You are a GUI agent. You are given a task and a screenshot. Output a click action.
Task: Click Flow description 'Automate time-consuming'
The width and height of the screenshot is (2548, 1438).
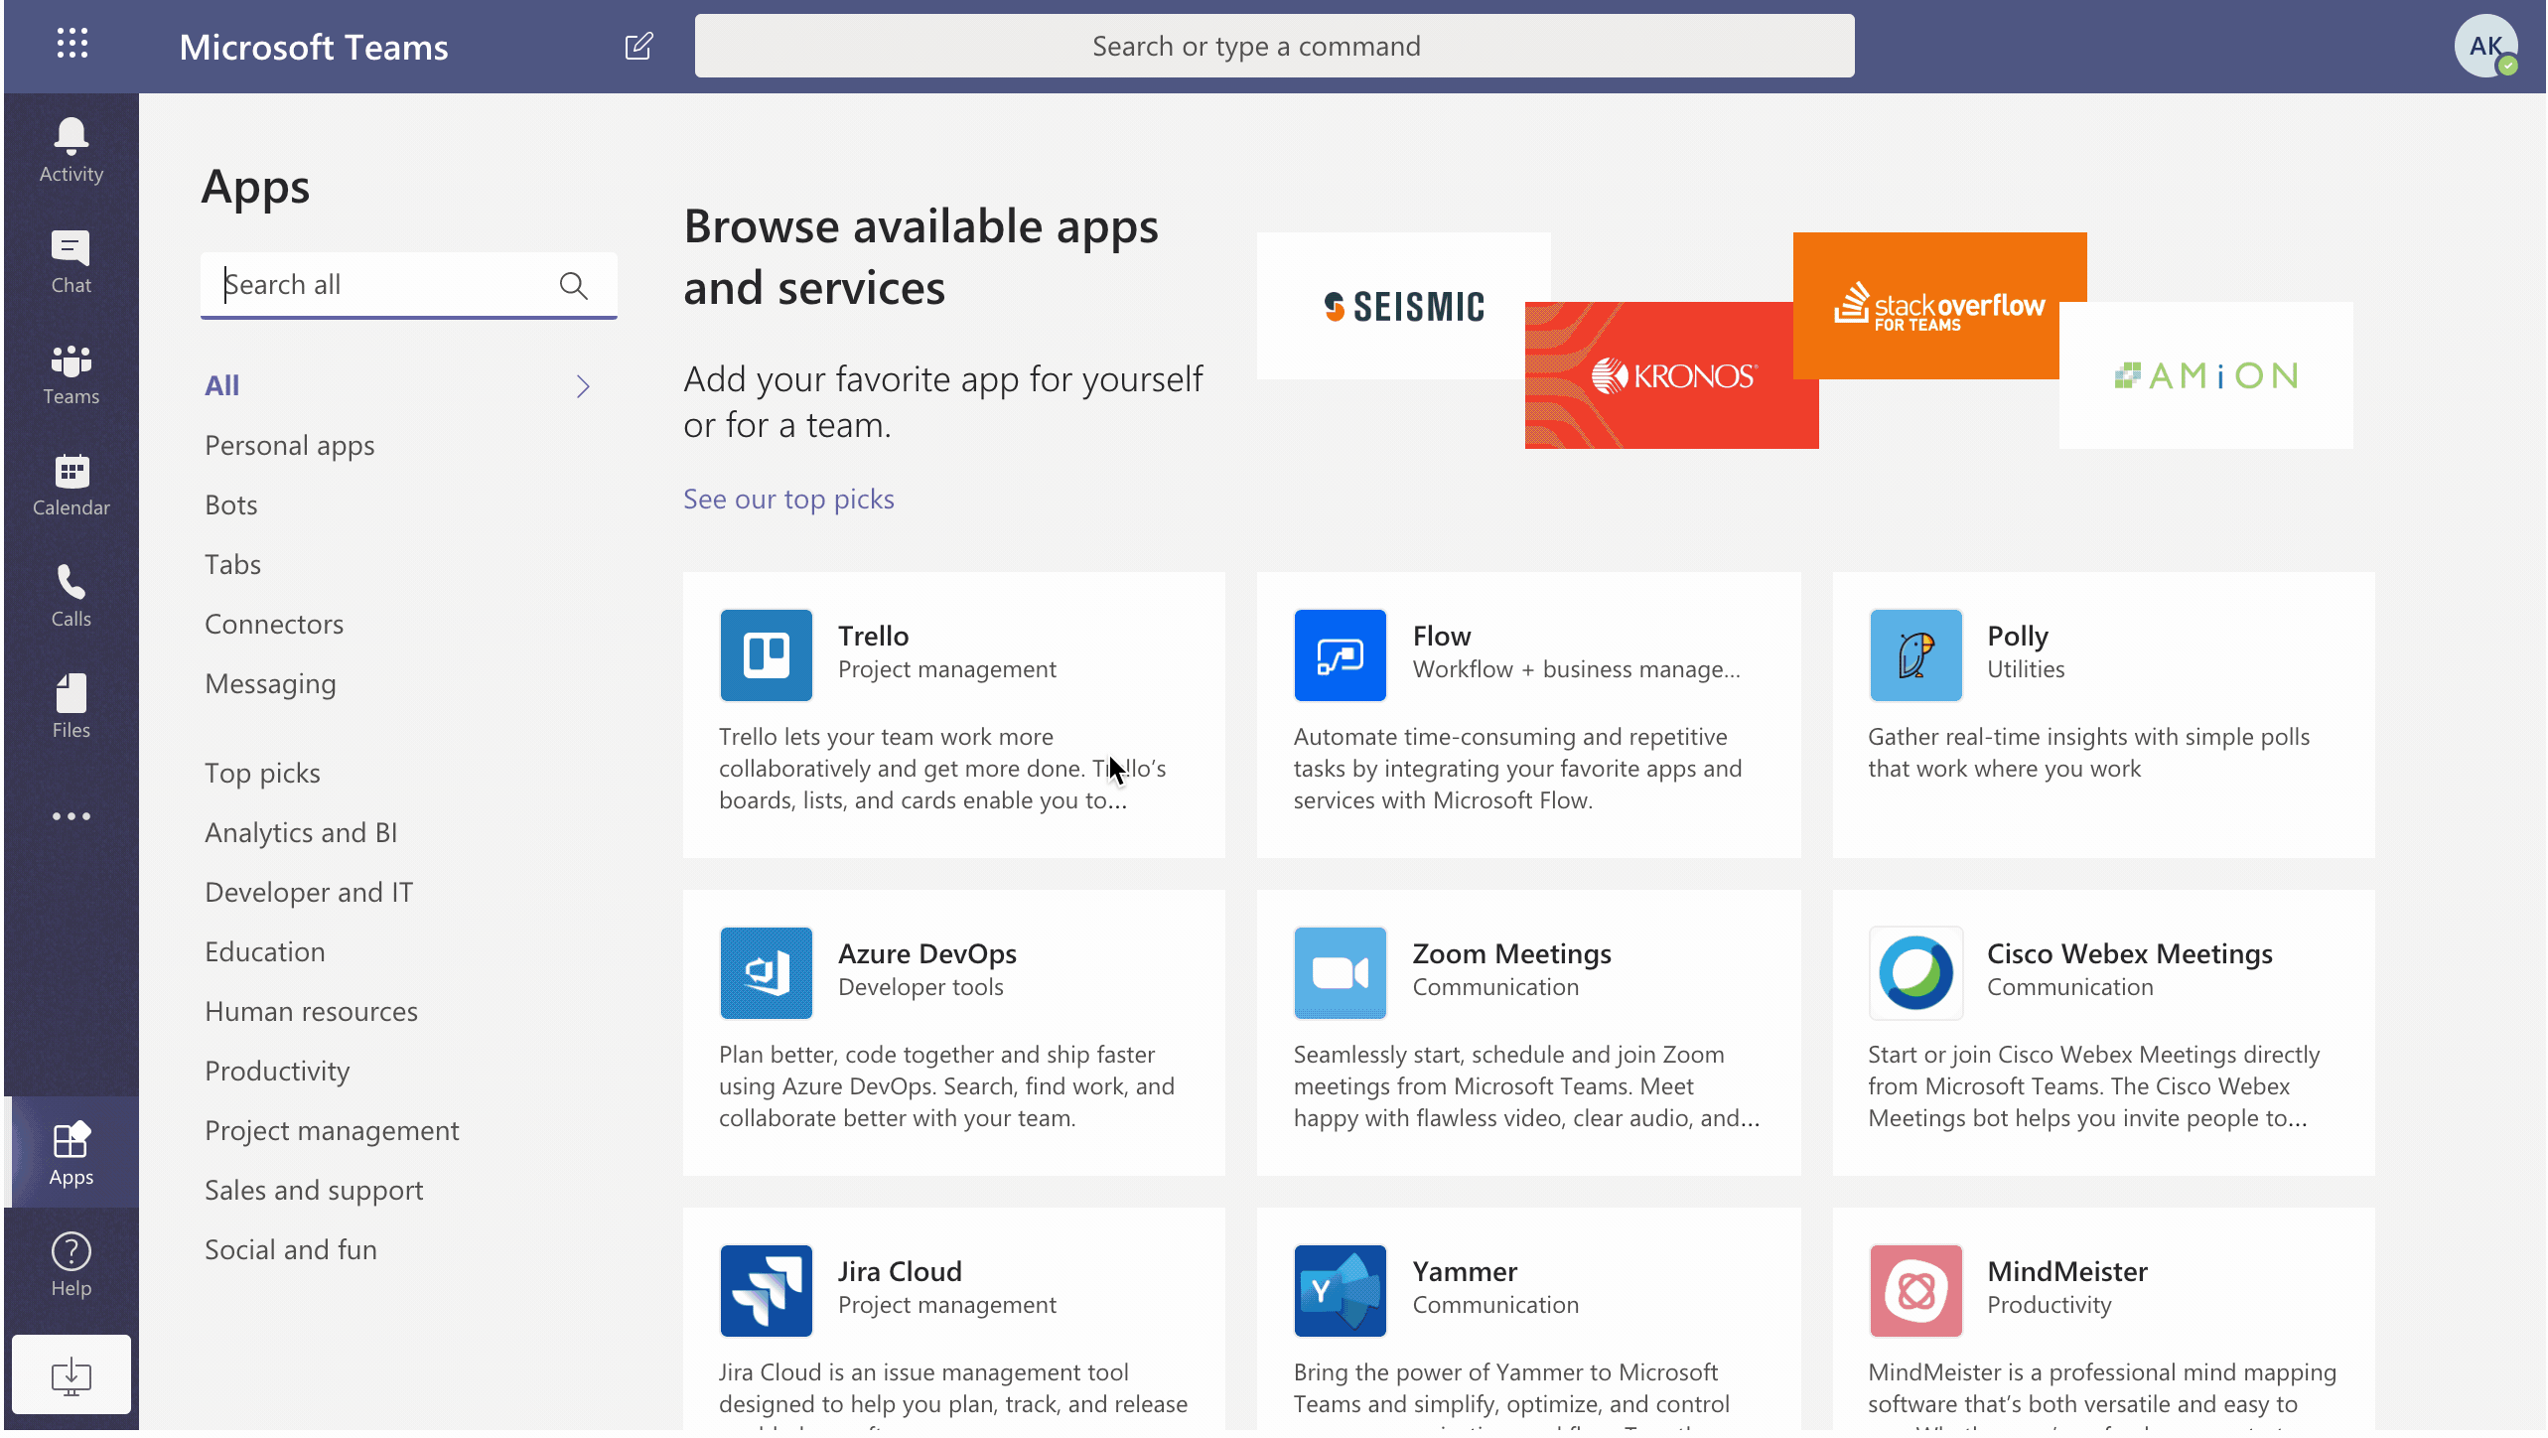coord(1517,769)
